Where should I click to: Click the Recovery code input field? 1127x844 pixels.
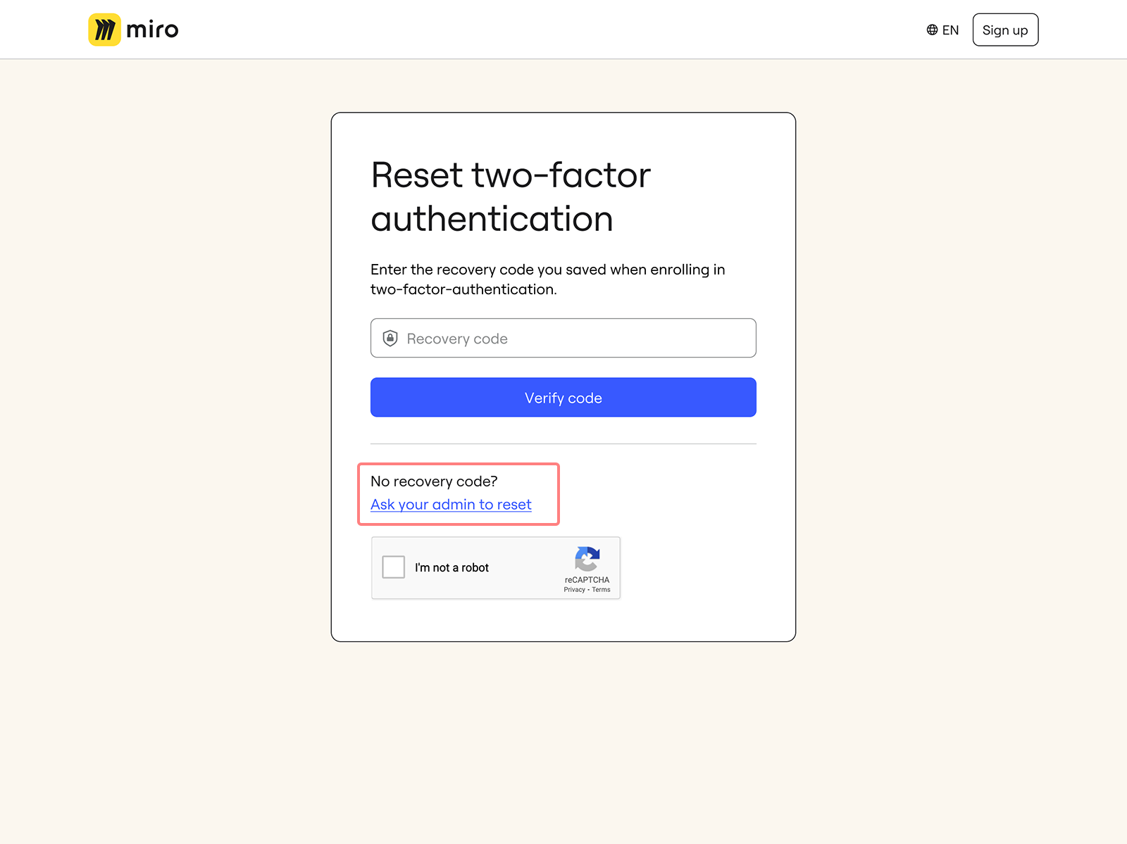click(563, 338)
